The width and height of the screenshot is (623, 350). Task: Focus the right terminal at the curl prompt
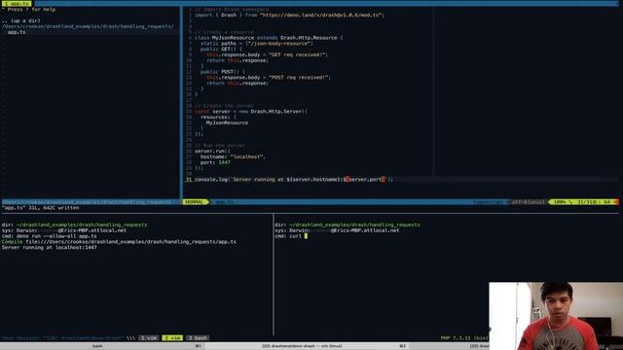coord(306,236)
